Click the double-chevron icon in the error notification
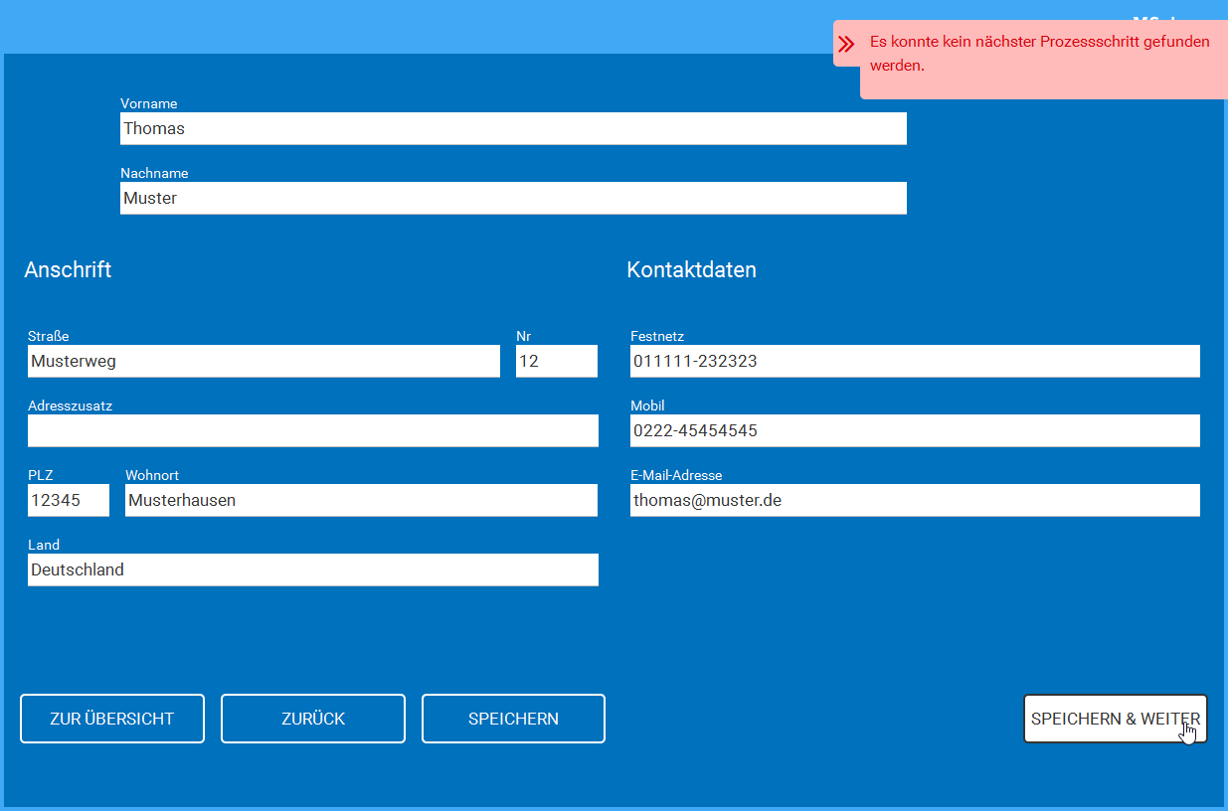This screenshot has width=1228, height=811. pos(846,44)
